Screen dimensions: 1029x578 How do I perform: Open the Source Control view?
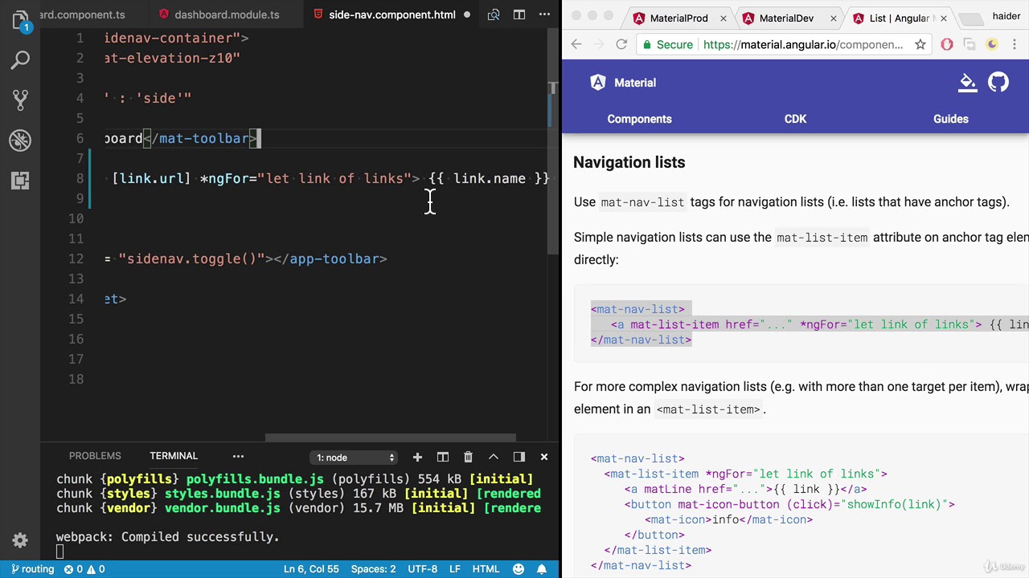(20, 100)
